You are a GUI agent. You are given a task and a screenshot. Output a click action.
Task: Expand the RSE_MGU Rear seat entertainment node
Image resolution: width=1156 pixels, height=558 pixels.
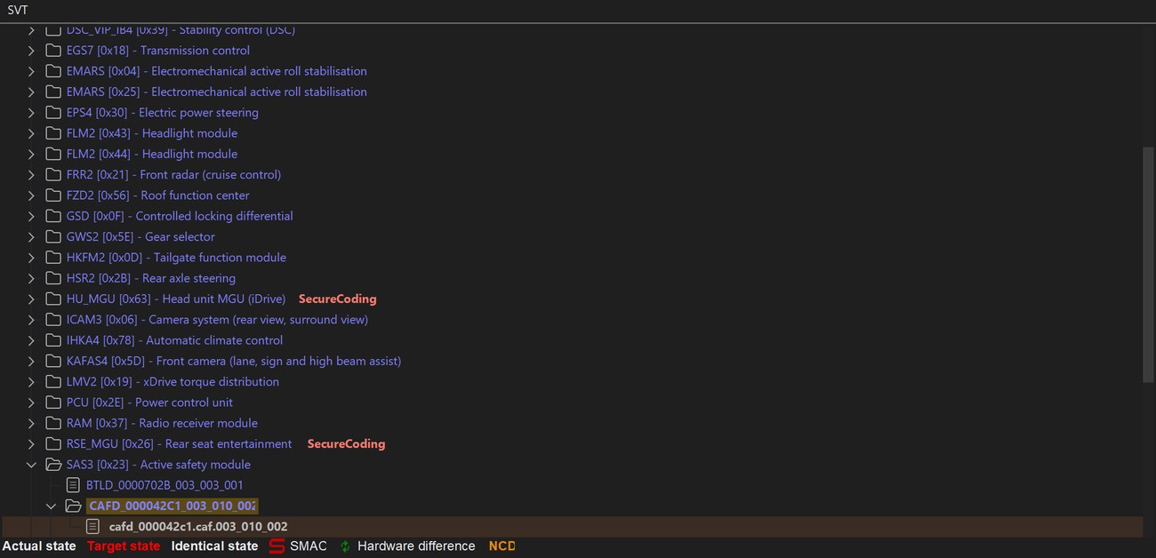tap(31, 444)
